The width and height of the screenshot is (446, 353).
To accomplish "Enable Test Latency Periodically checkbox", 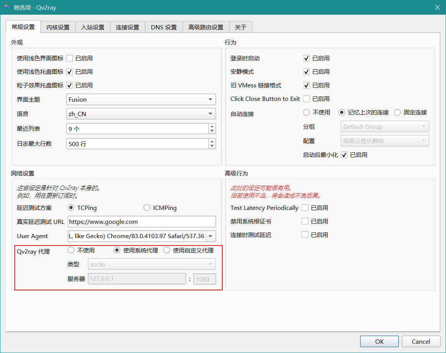I will (x=305, y=208).
